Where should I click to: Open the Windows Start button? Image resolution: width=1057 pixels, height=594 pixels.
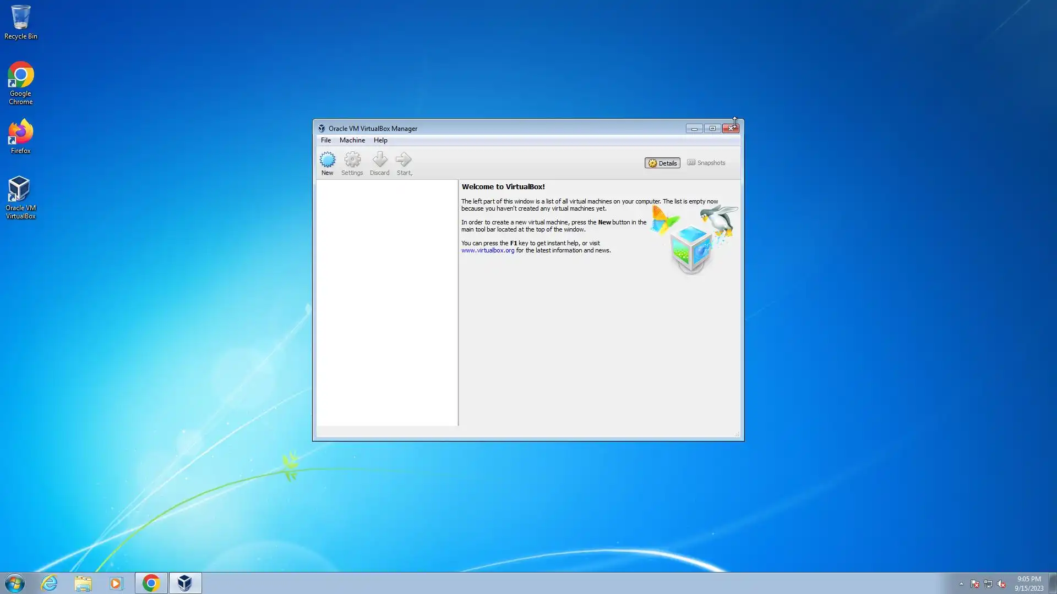point(15,583)
